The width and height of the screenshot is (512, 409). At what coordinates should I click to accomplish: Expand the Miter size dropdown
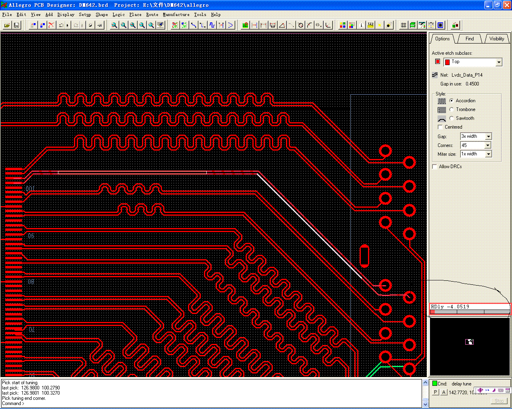pyautogui.click(x=488, y=154)
